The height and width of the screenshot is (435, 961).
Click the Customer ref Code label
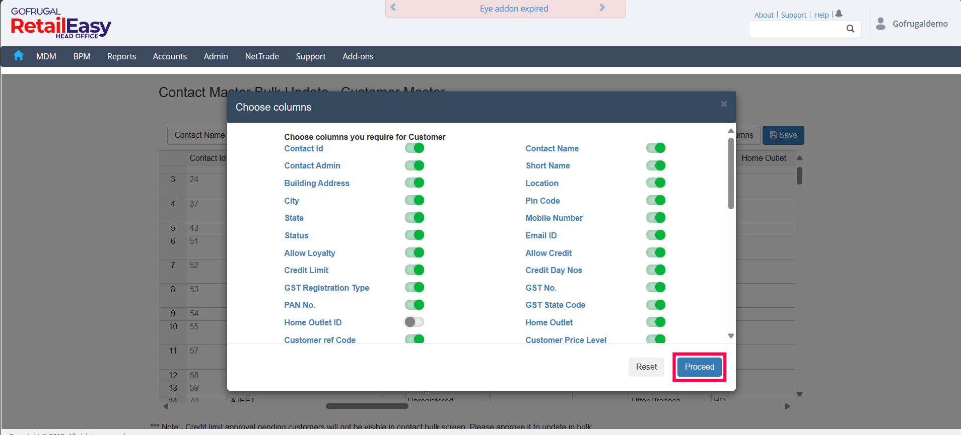320,340
